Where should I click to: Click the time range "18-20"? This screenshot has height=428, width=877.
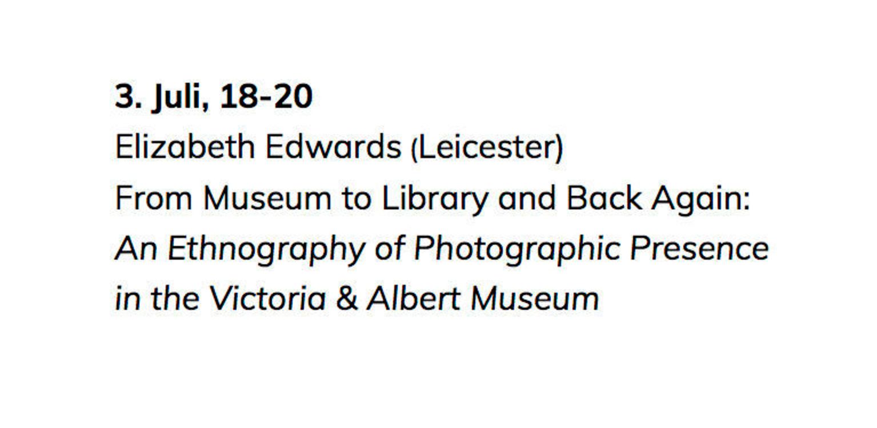(x=266, y=96)
